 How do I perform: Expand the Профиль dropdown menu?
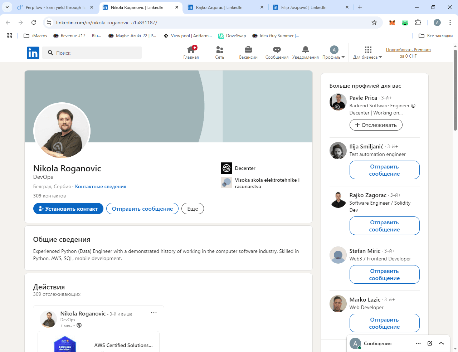[333, 53]
